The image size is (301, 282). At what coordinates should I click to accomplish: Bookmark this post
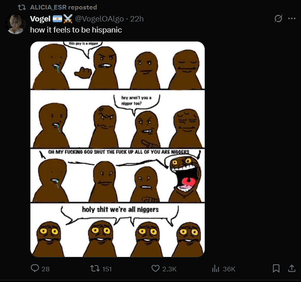tap(276, 268)
